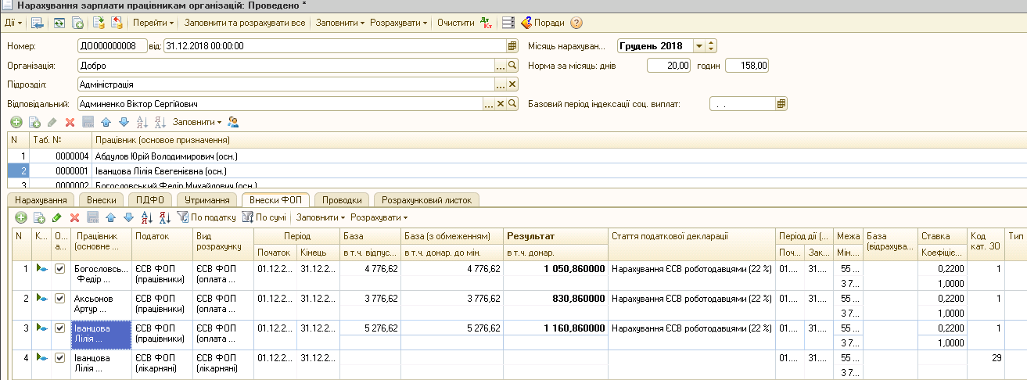Click the Номер input field
This screenshot has width=1027, height=380.
pos(112,46)
